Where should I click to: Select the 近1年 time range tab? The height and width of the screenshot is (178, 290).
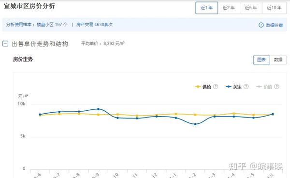coord(207,8)
